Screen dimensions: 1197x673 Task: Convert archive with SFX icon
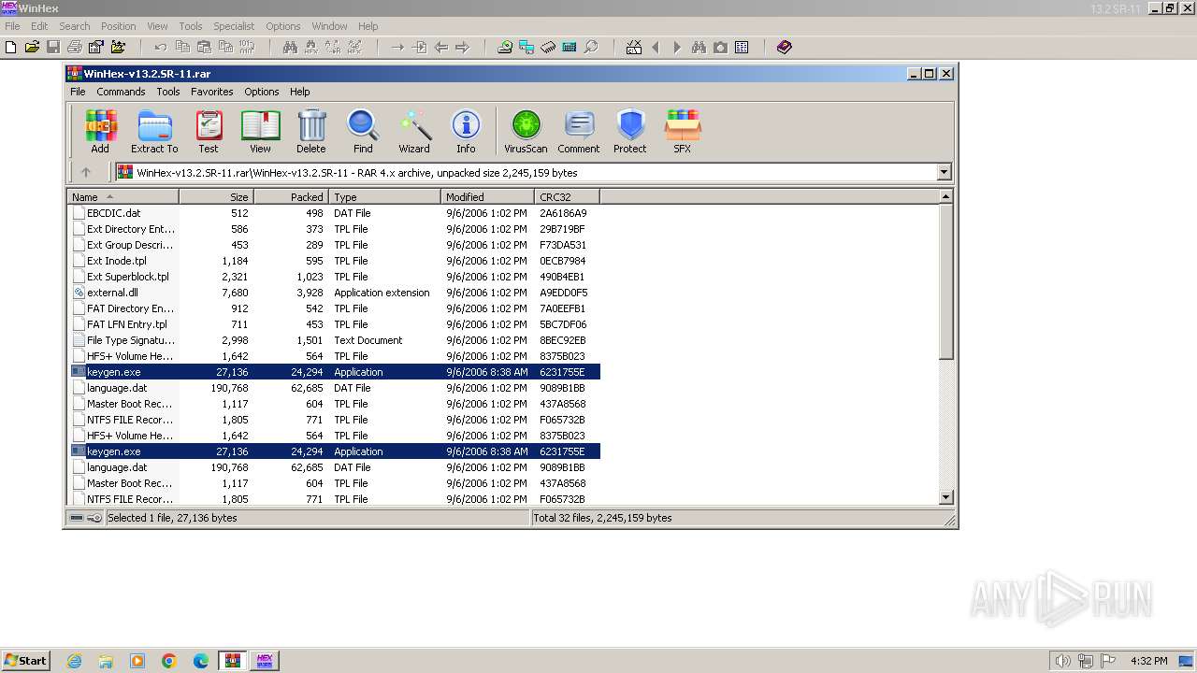coord(683,131)
